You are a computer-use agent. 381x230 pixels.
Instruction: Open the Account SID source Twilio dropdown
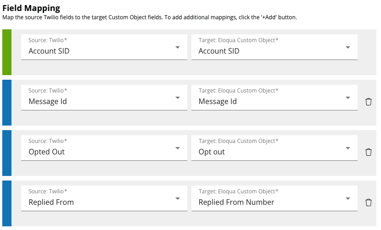point(104,47)
